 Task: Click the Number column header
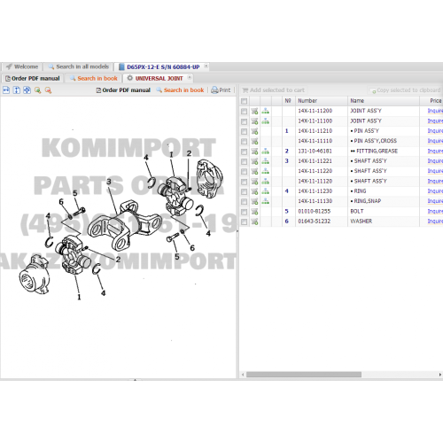click(322, 101)
